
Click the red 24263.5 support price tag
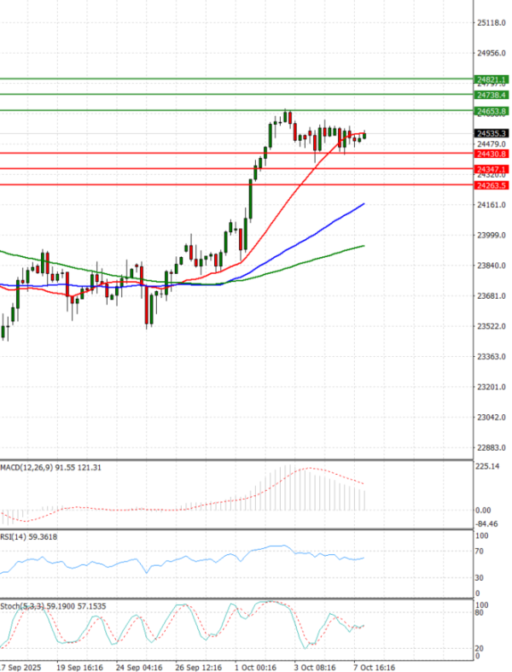[492, 185]
